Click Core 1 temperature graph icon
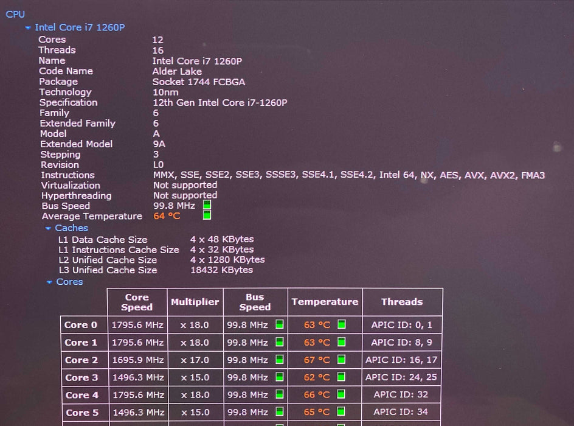574x426 pixels. (341, 342)
